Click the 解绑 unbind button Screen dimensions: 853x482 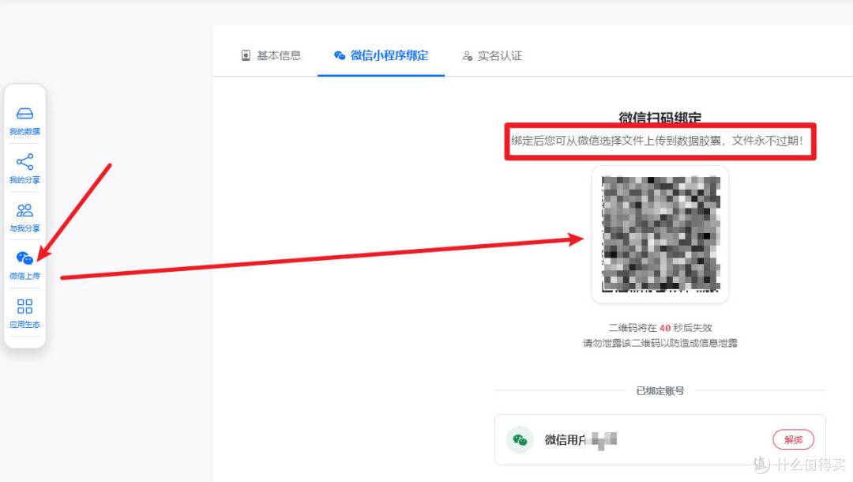point(793,439)
